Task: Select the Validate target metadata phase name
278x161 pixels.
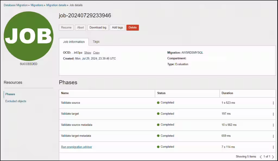Action: pyautogui.click(x=76, y=136)
